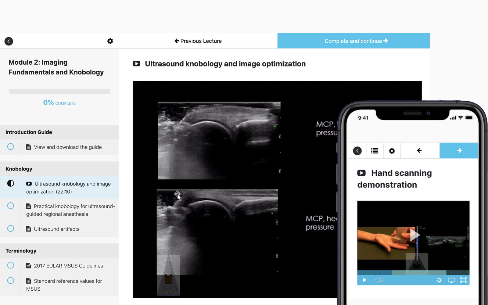Click the video icon next to the lecture title
The height and width of the screenshot is (305, 488).
(136, 64)
